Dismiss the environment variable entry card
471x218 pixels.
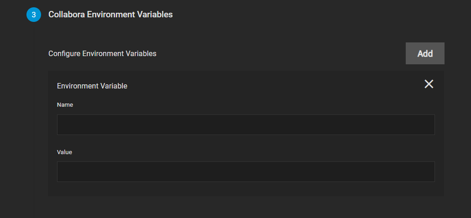[x=429, y=84]
